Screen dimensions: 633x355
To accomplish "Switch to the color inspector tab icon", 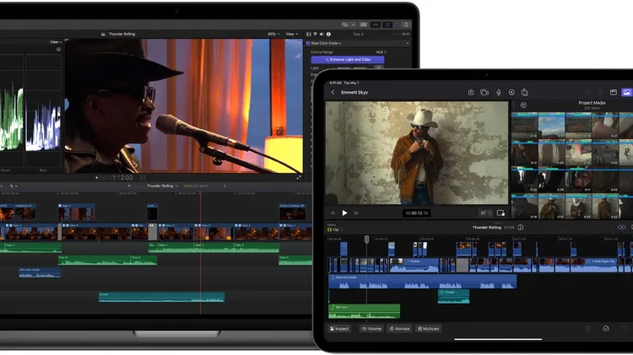I will (316, 35).
